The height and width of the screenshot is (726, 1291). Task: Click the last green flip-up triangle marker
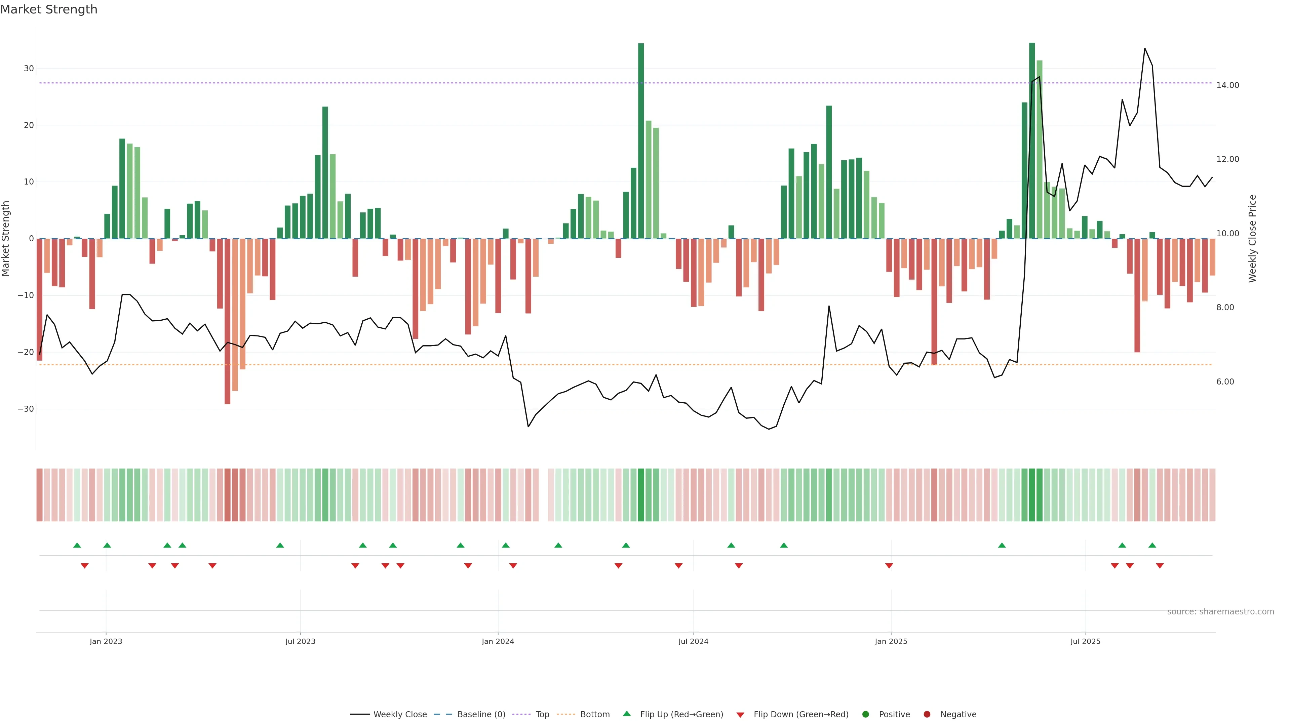click(1152, 545)
